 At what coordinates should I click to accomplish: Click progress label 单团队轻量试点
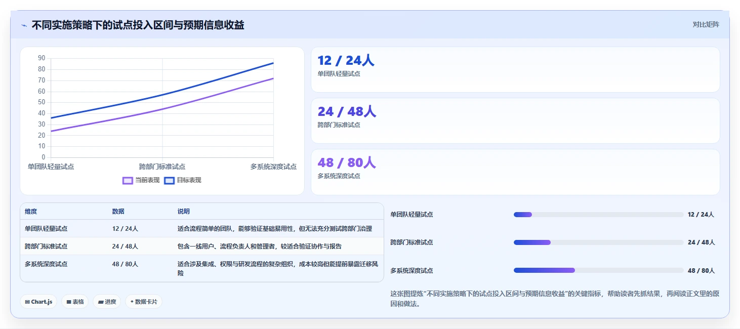click(412, 215)
